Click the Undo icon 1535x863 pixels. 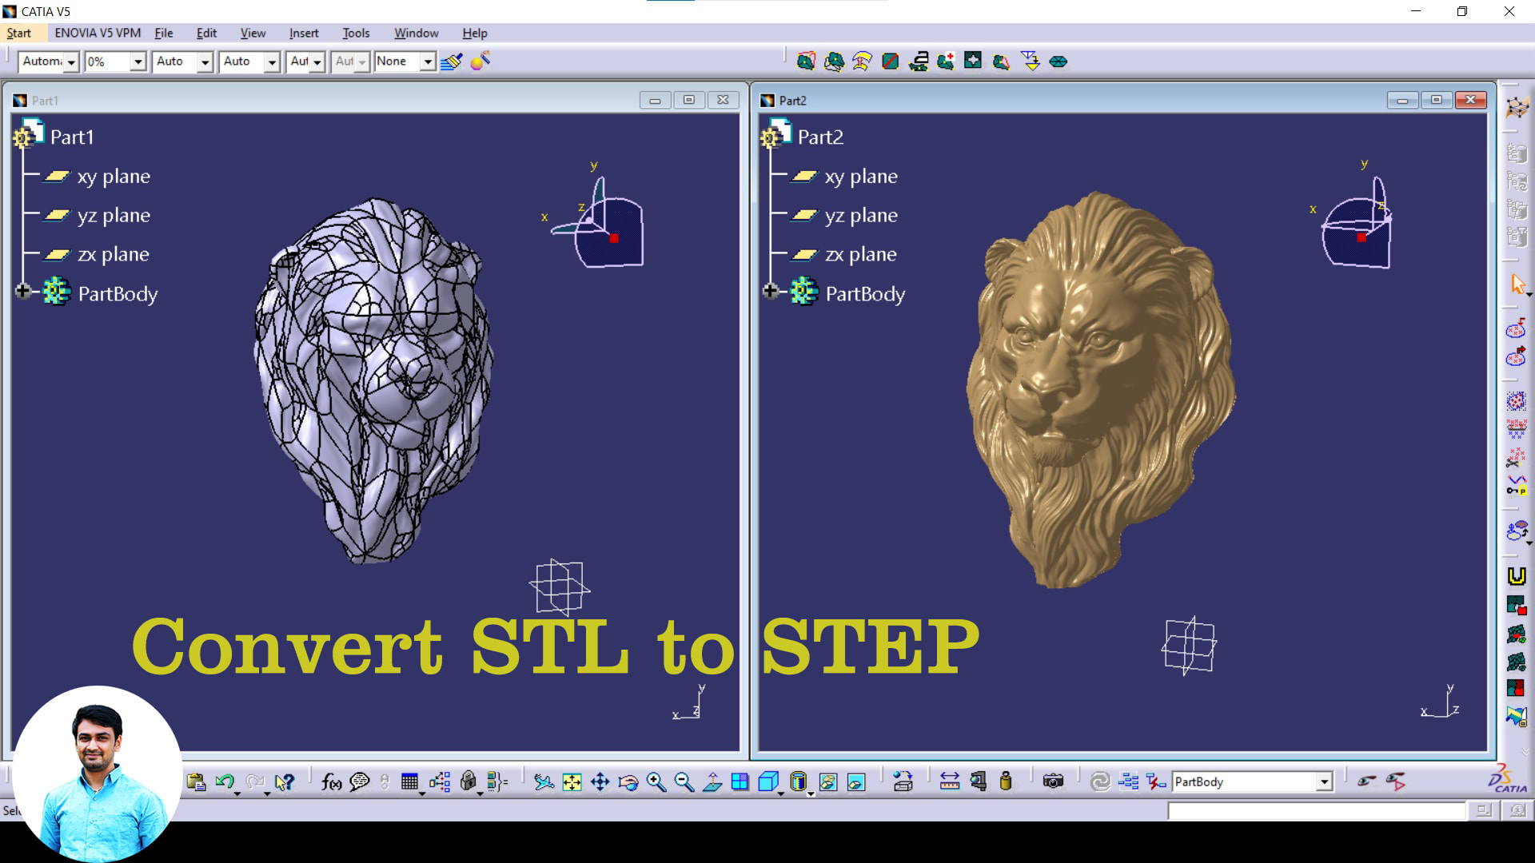[x=224, y=781]
